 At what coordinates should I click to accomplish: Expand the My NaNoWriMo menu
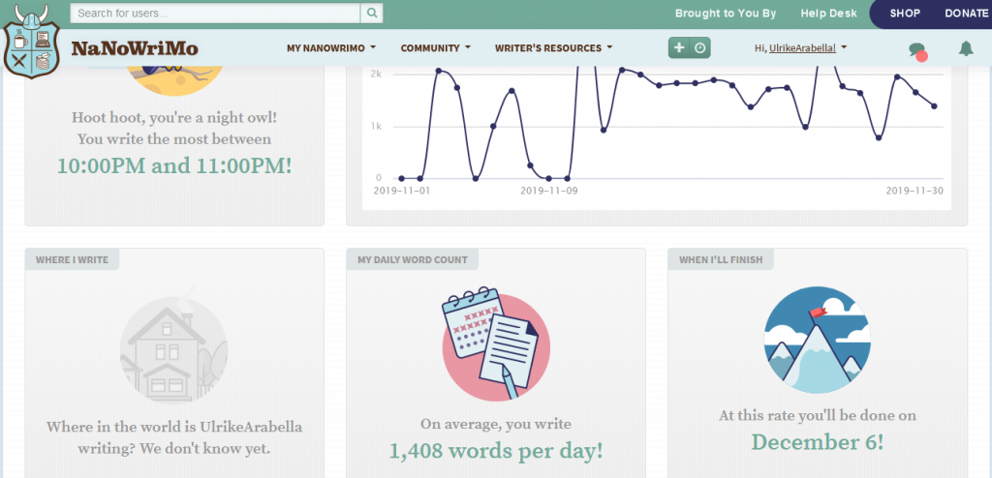pyautogui.click(x=331, y=47)
